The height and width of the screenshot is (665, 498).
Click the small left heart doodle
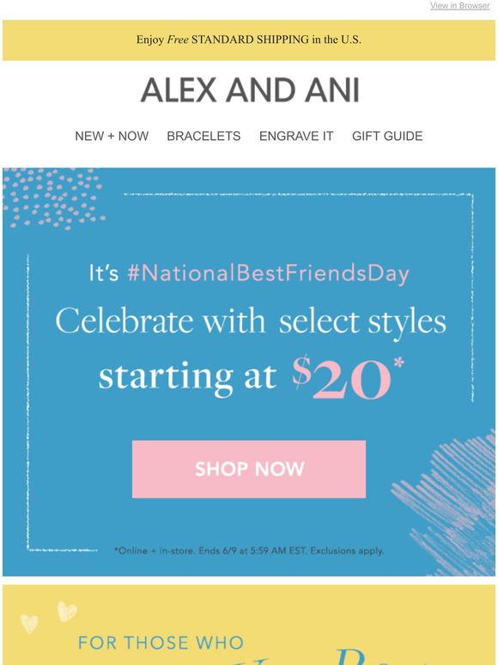click(x=29, y=624)
